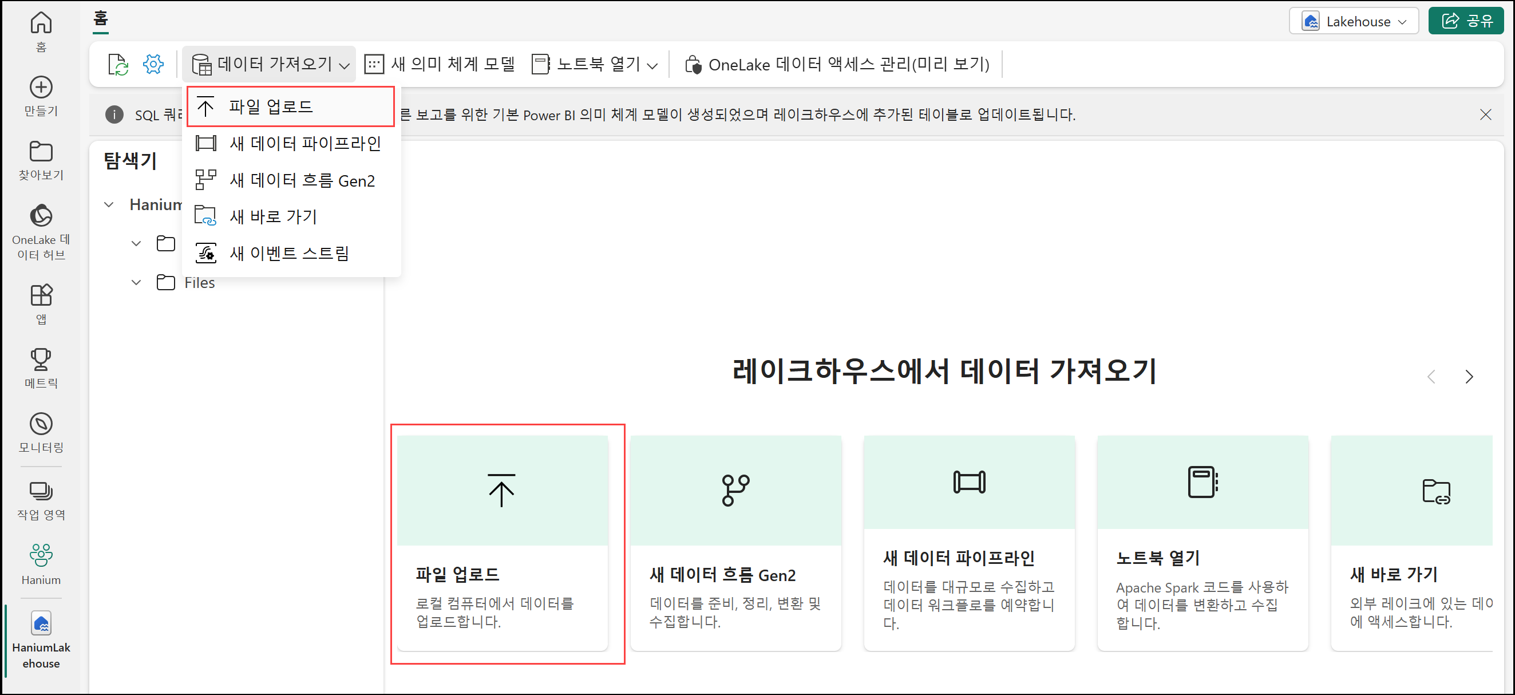Select 파일 업로드 from the menu
This screenshot has height=695, width=1515.
click(271, 106)
